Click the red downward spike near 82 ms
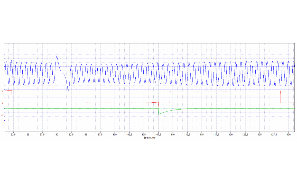 12,94
